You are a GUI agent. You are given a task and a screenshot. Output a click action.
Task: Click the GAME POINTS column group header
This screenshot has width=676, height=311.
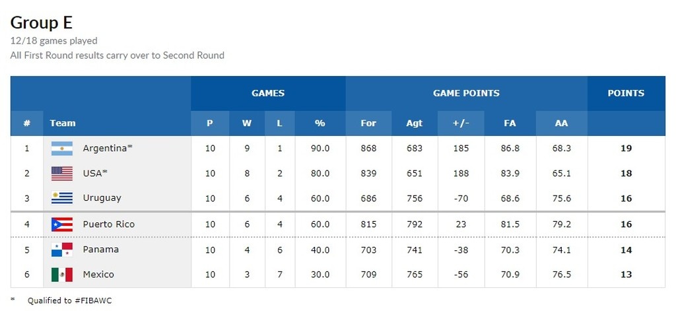pos(466,93)
